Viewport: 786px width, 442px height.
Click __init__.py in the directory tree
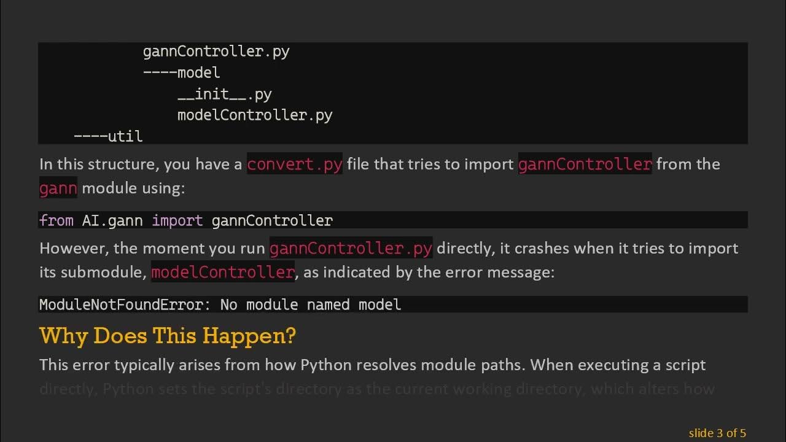[224, 94]
